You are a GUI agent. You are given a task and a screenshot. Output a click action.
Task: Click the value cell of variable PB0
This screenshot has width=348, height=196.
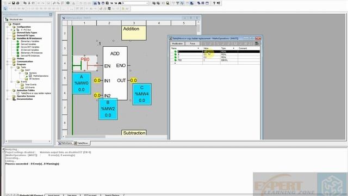(212, 60)
